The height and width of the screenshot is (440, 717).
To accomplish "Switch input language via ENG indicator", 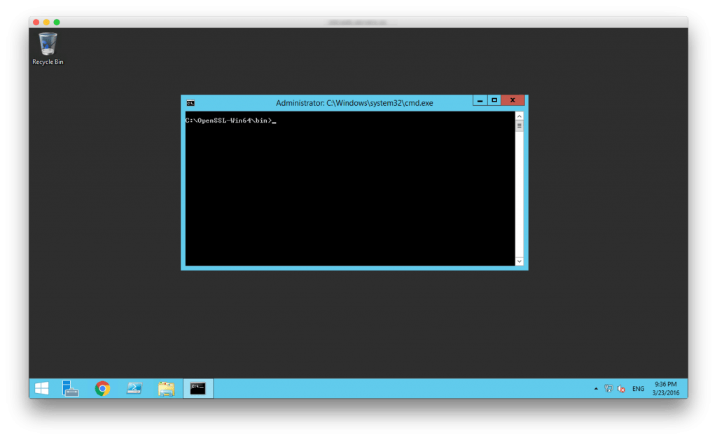I will (x=638, y=388).
